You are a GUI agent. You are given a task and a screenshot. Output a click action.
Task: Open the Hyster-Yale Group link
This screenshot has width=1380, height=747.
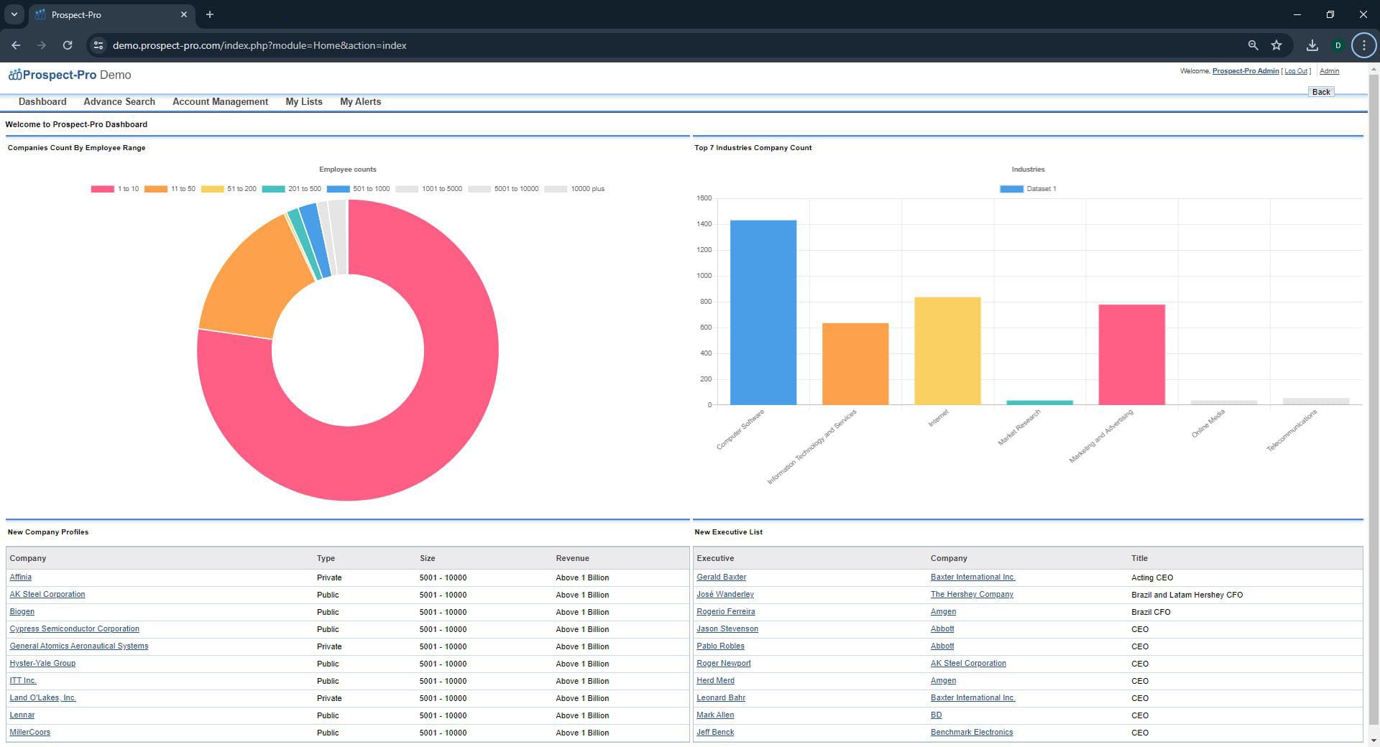pyautogui.click(x=42, y=664)
